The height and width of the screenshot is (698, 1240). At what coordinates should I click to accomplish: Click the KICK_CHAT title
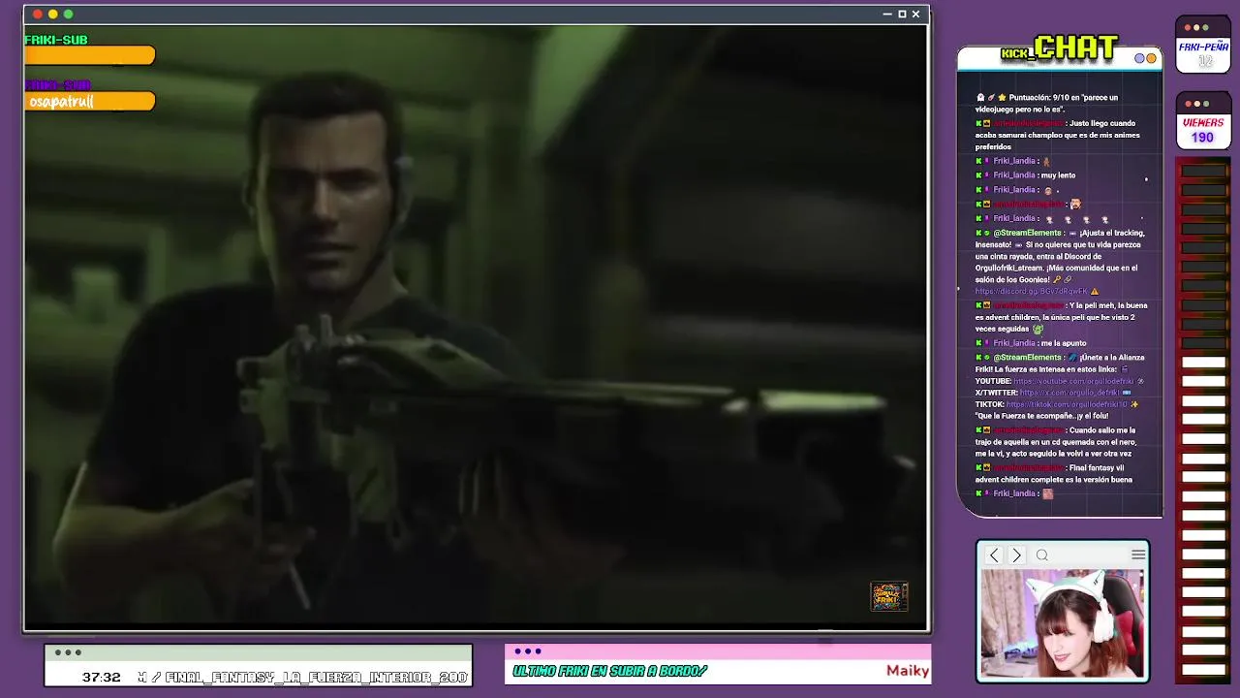(1059, 48)
